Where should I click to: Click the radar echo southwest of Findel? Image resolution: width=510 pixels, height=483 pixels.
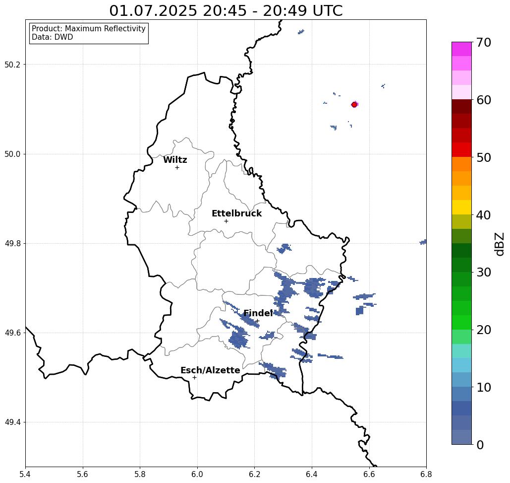pyautogui.click(x=239, y=340)
